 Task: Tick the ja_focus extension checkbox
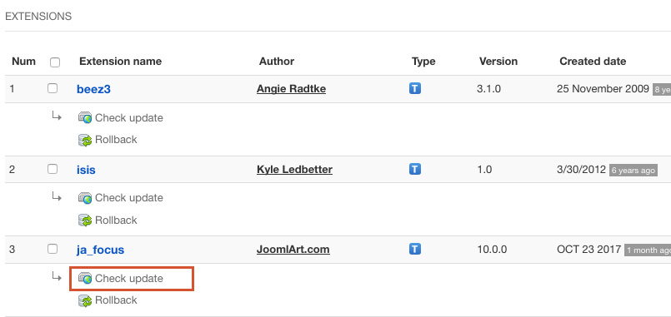53,249
